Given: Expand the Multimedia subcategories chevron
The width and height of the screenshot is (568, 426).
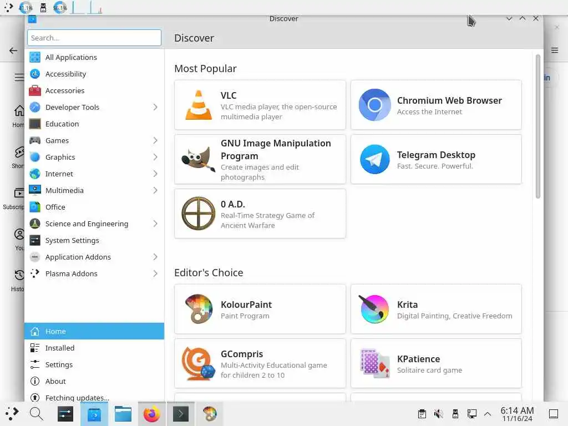Looking at the screenshot, I should tap(155, 191).
